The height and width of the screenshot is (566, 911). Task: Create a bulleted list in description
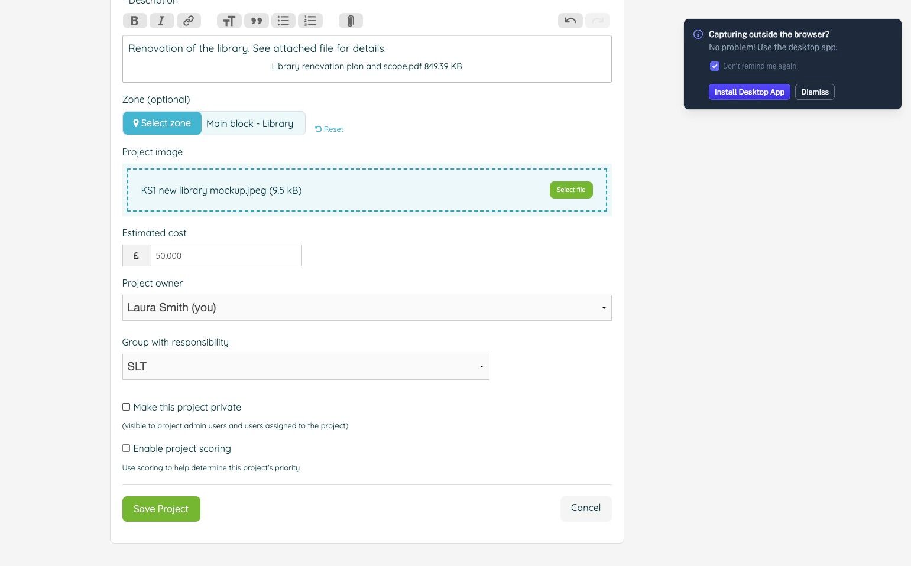[x=283, y=21]
